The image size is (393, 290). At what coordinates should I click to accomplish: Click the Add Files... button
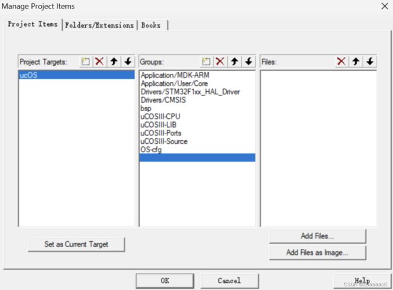point(317,236)
